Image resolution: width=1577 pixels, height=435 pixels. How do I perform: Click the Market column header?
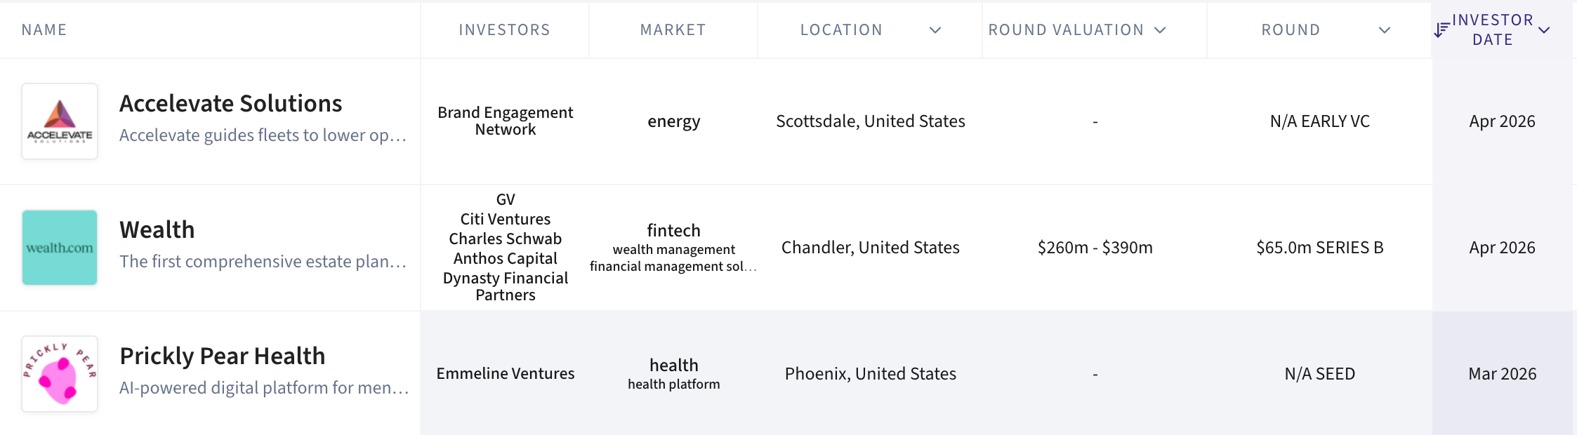673,30
